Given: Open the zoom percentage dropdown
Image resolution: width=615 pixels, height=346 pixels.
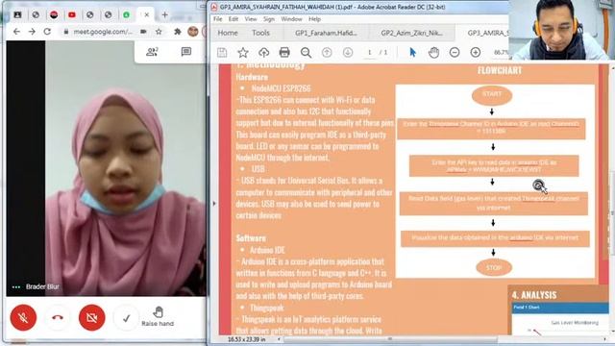Looking at the screenshot, I should (501, 52).
